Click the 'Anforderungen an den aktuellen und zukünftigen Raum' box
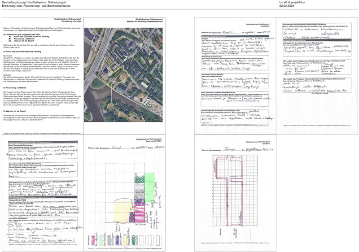 pyautogui.click(x=235, y=117)
